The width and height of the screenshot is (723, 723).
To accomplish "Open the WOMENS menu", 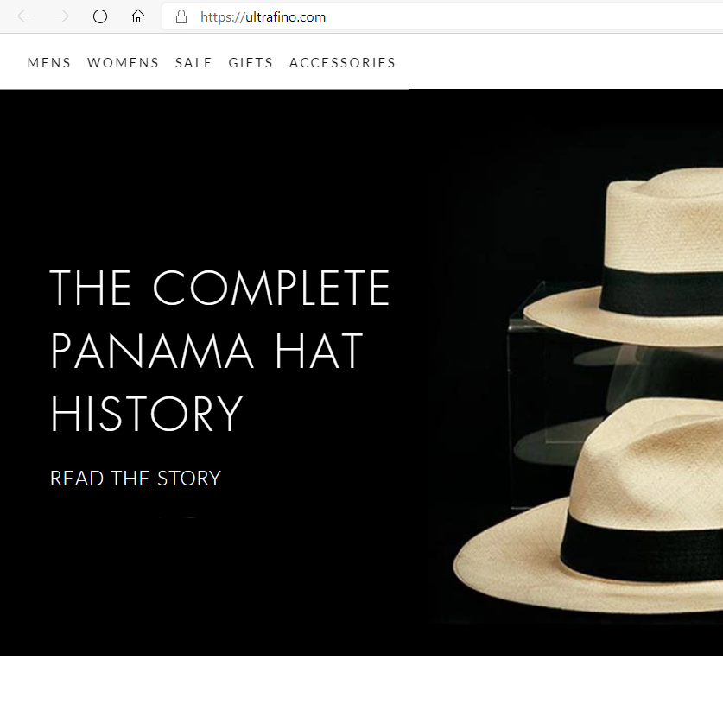I will [x=124, y=63].
